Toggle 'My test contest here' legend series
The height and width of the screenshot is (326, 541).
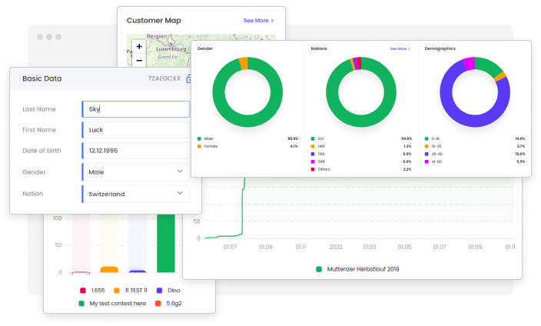[81, 304]
